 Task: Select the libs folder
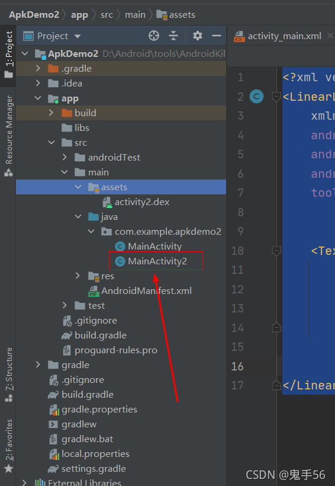click(x=82, y=127)
